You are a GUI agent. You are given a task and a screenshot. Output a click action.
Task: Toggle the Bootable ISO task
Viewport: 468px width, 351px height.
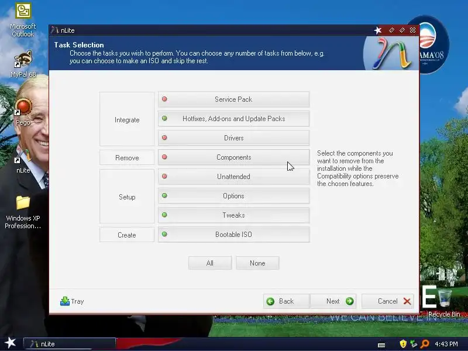233,235
